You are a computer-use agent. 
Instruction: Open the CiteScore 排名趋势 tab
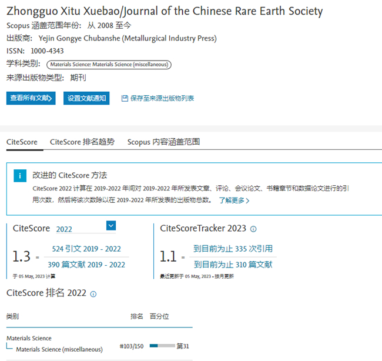(82, 142)
